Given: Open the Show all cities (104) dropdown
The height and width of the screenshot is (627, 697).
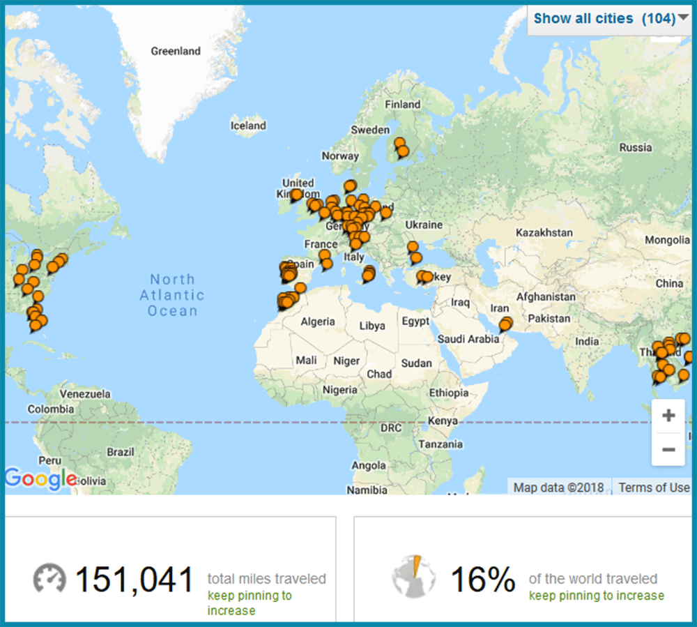Looking at the screenshot, I should pyautogui.click(x=603, y=19).
